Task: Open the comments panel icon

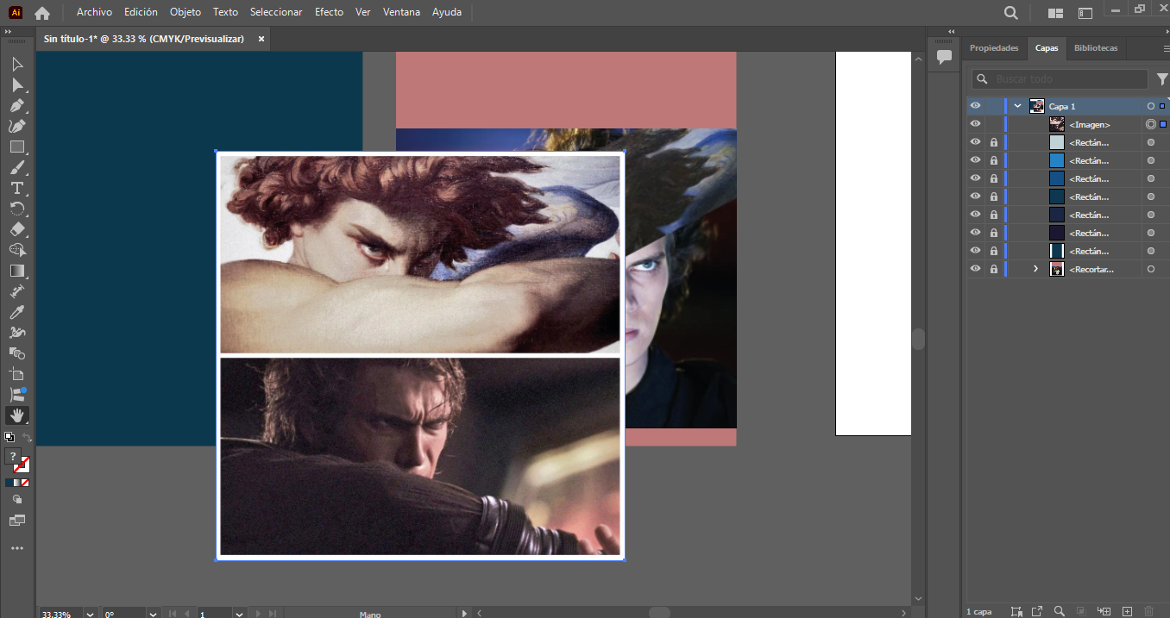Action: pyautogui.click(x=945, y=57)
